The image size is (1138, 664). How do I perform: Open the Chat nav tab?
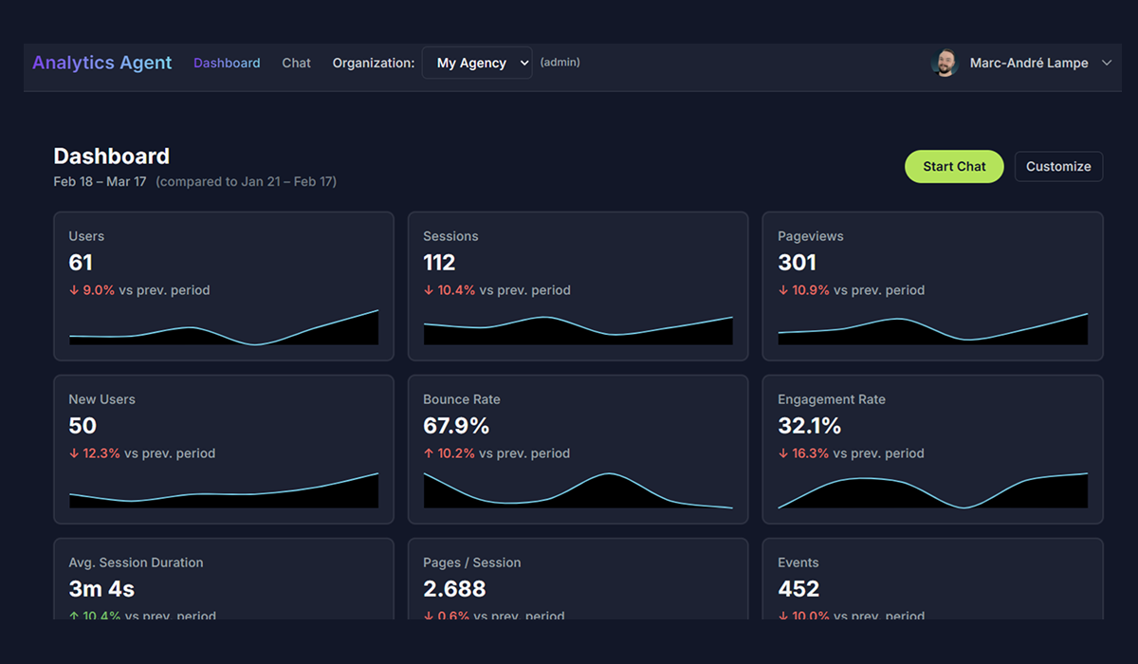click(x=297, y=63)
